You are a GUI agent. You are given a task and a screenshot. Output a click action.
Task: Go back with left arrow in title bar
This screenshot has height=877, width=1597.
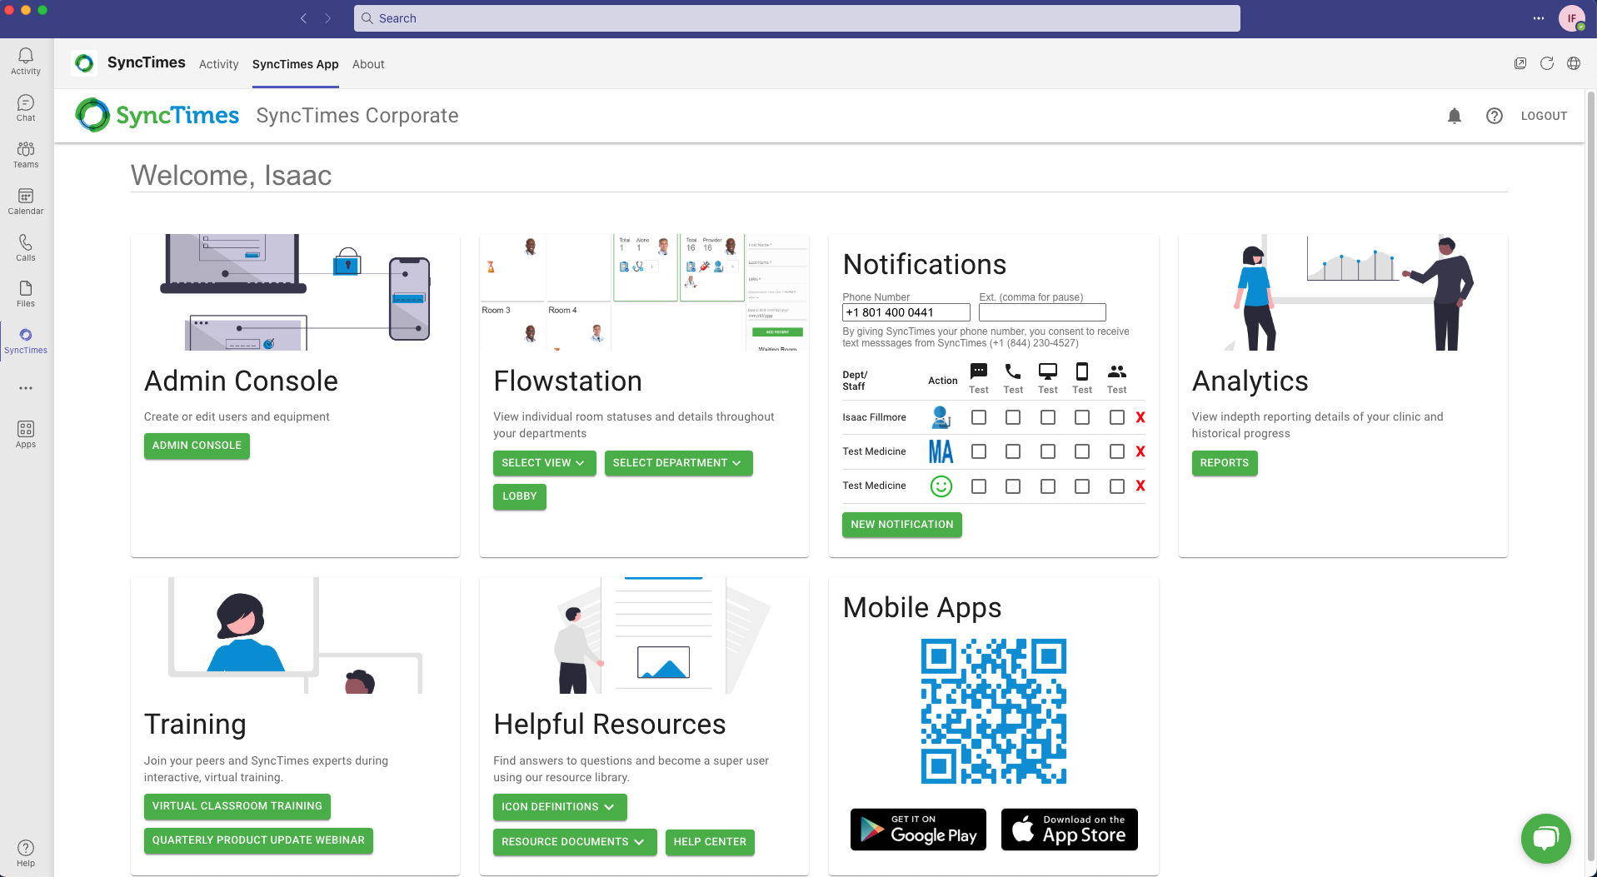pyautogui.click(x=304, y=18)
